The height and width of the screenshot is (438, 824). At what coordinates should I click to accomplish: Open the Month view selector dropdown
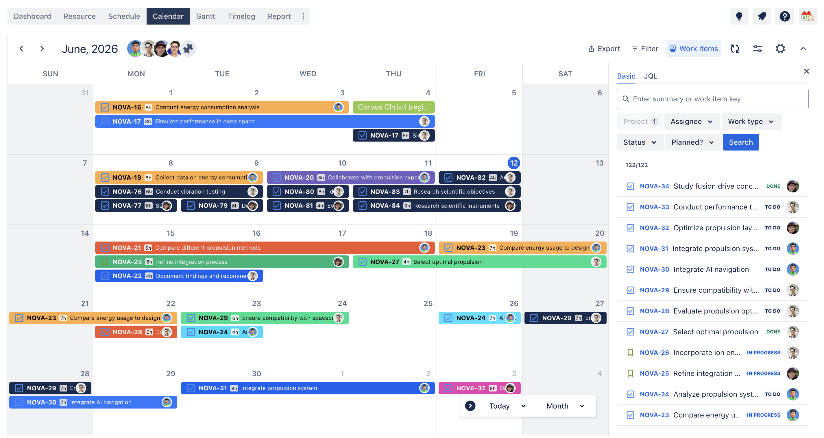pos(565,406)
